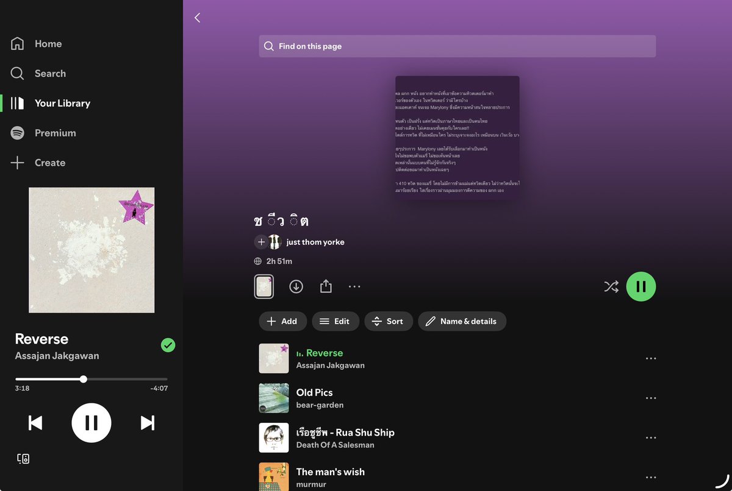This screenshot has width=732, height=491.
Task: Click the Your Library books icon
Action: coord(17,104)
